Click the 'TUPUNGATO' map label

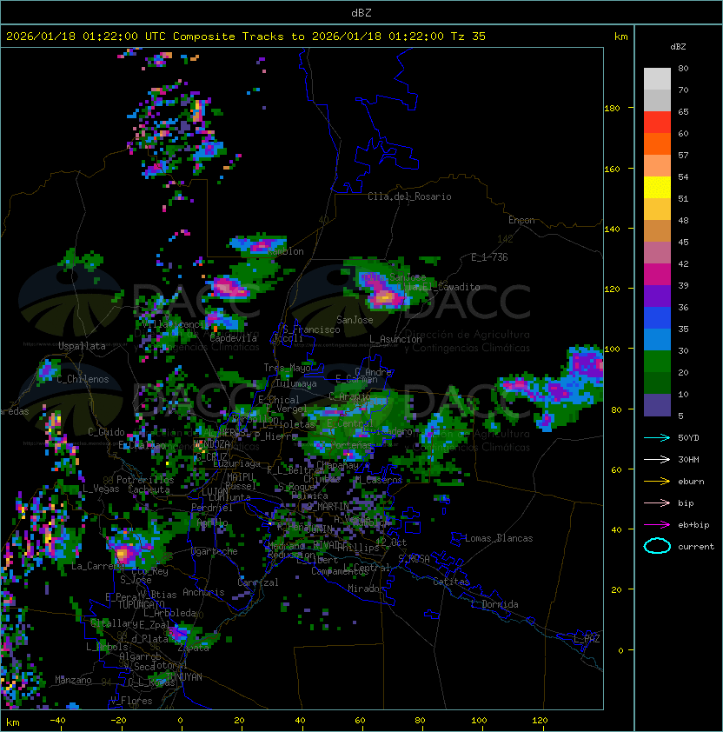[x=141, y=604]
